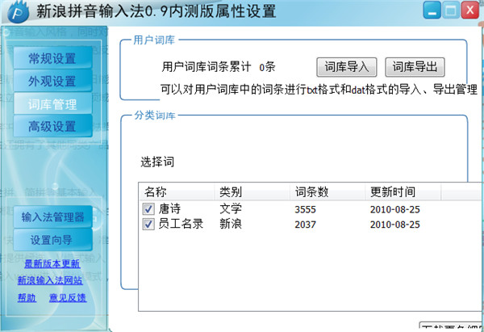Sort list by the 词条数 column header
The height and width of the screenshot is (332, 484).
coord(311,191)
